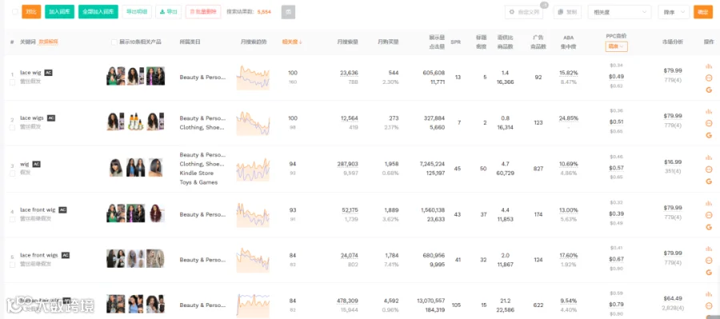Image resolution: width=720 pixels, height=319 pixels.
Task: Expand PPC bid orange dropdown in header
Action: tap(616, 46)
